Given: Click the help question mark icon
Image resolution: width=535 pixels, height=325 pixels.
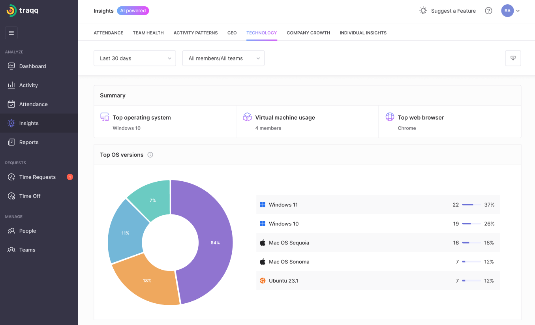Looking at the screenshot, I should coord(488,11).
